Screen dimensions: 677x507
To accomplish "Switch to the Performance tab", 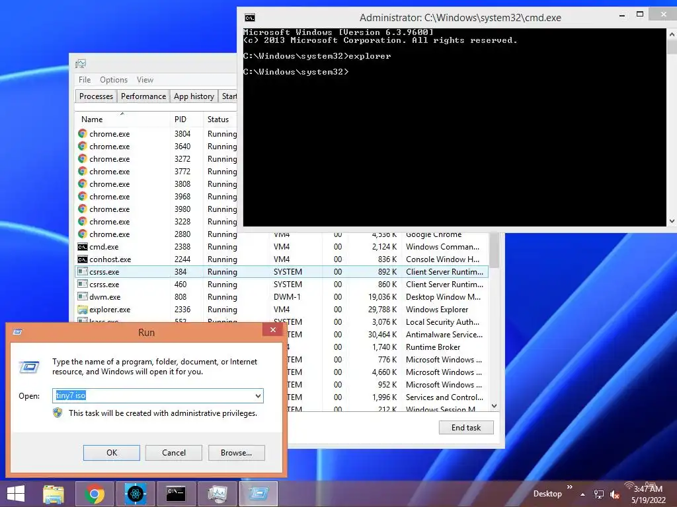I will tap(143, 96).
